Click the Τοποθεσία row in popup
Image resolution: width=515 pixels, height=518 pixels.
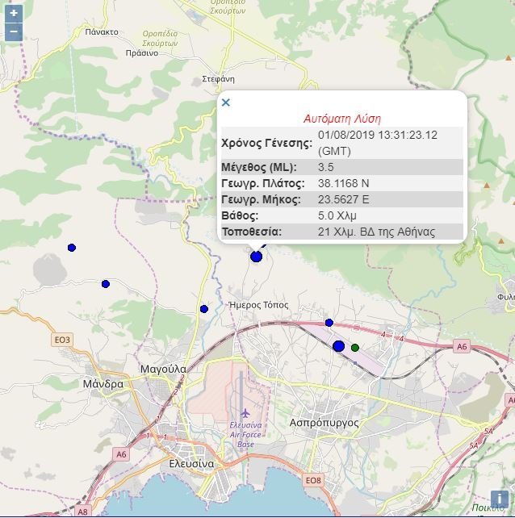tap(341, 232)
